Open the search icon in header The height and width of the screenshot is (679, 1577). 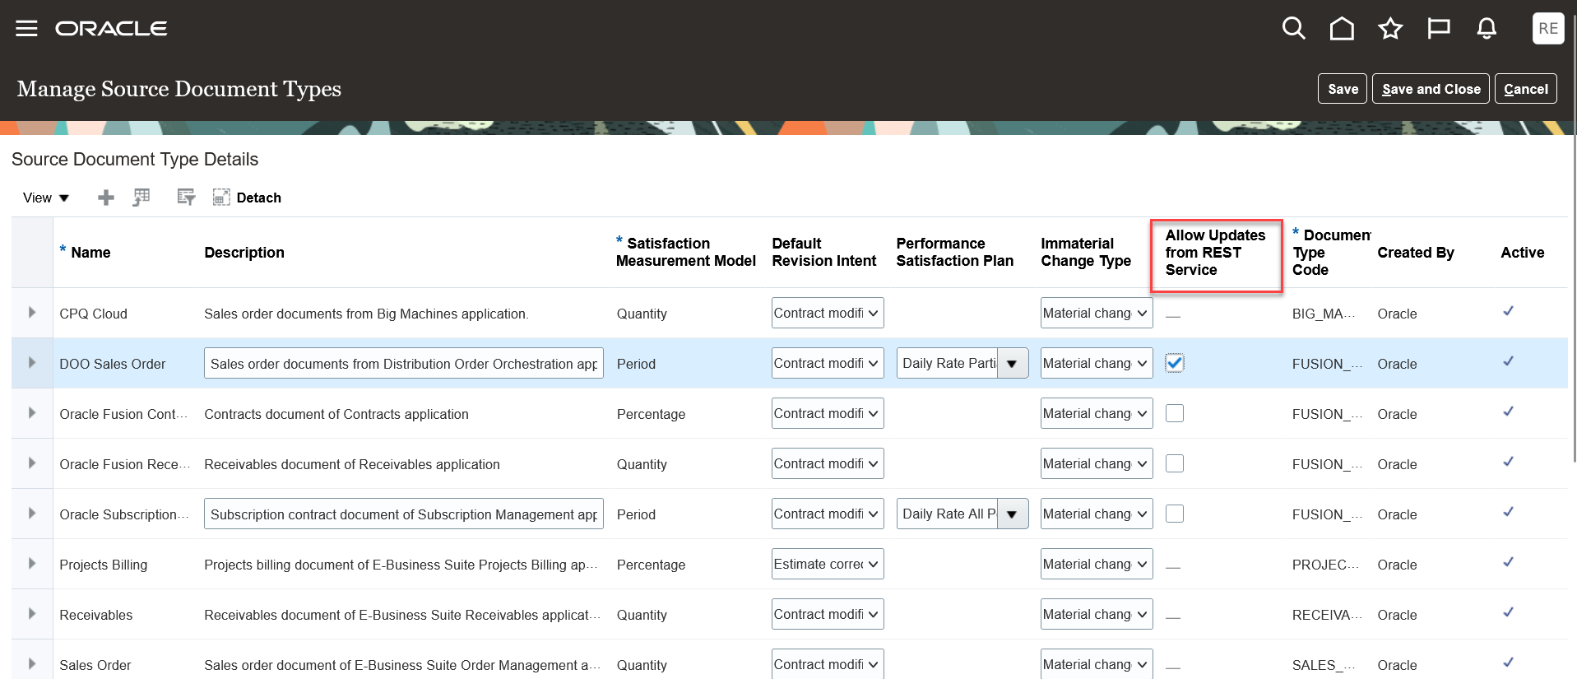pyautogui.click(x=1293, y=29)
